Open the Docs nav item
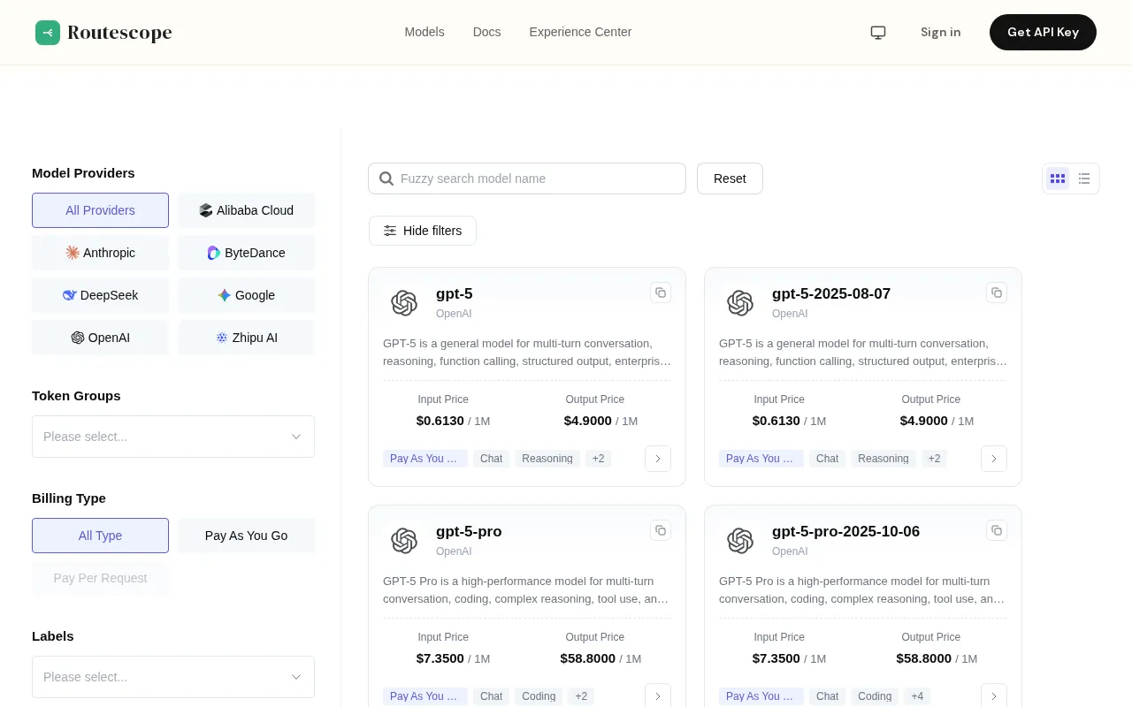Image resolution: width=1132 pixels, height=707 pixels. click(x=487, y=32)
